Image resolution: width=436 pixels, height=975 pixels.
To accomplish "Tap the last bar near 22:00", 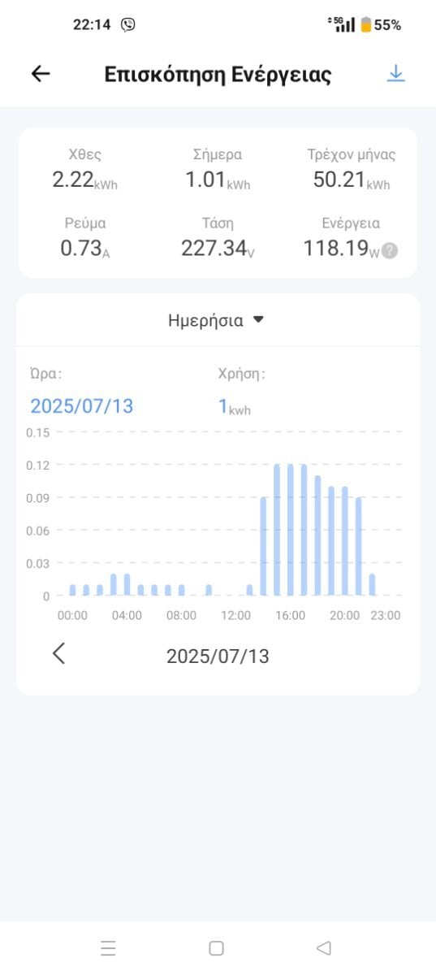I will 372,585.
